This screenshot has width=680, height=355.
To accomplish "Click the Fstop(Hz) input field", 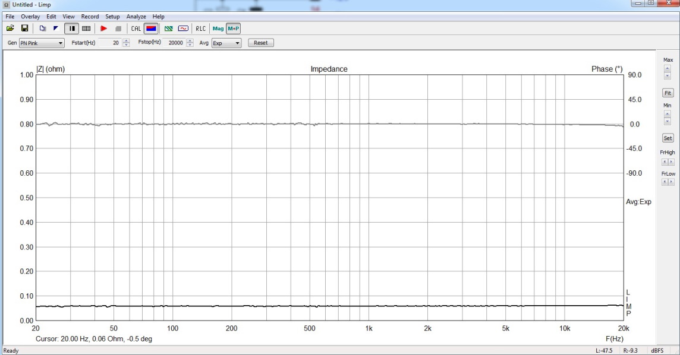I will [174, 43].
